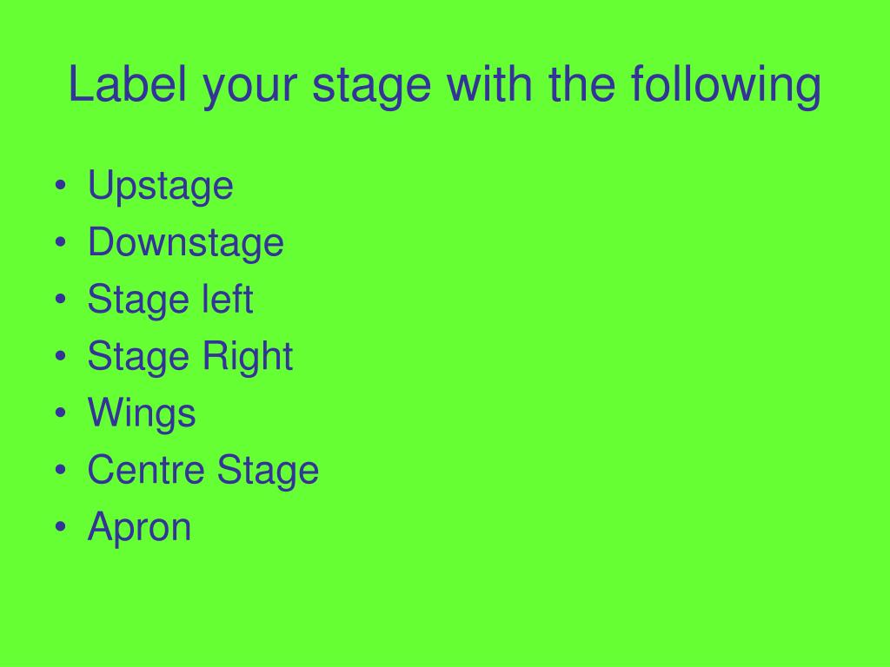Click the bullet dot beside 'Downstage'
Screen dimensions: 890x667
pyautogui.click(x=61, y=241)
